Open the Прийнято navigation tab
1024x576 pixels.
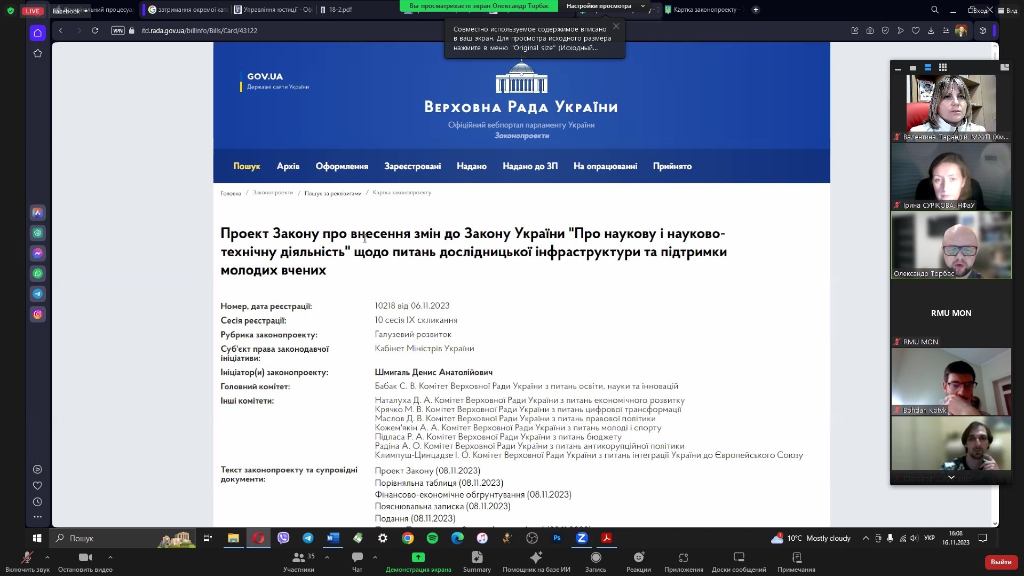pos(672,167)
